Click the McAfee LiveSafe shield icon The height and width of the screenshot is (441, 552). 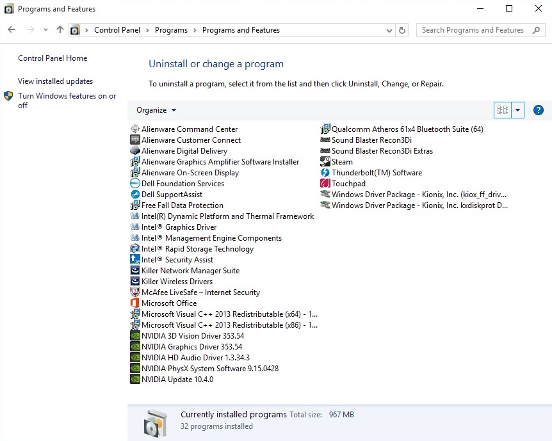pyautogui.click(x=135, y=292)
